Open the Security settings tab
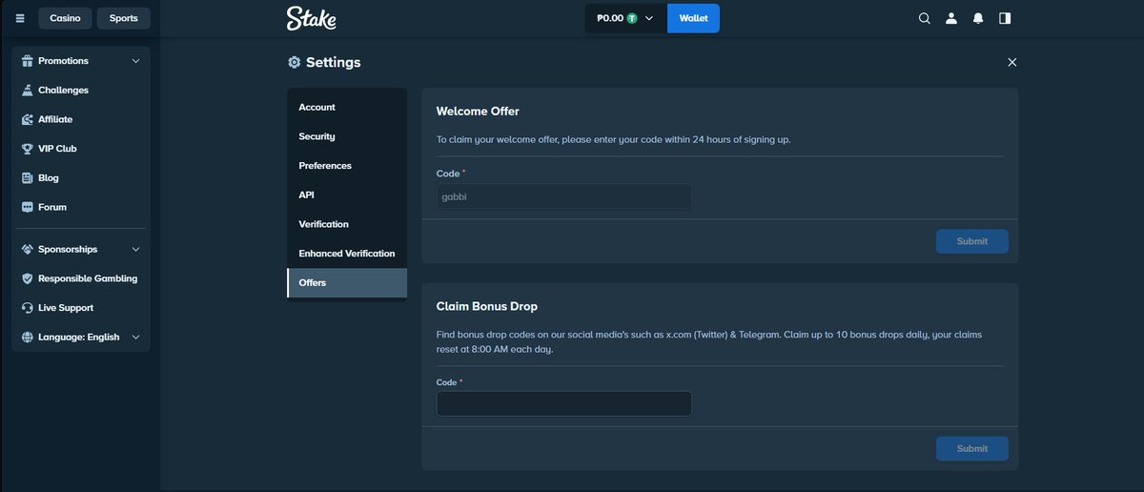The height and width of the screenshot is (492, 1144). pos(347,137)
